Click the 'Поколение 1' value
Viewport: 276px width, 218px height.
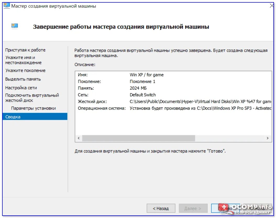142,81
